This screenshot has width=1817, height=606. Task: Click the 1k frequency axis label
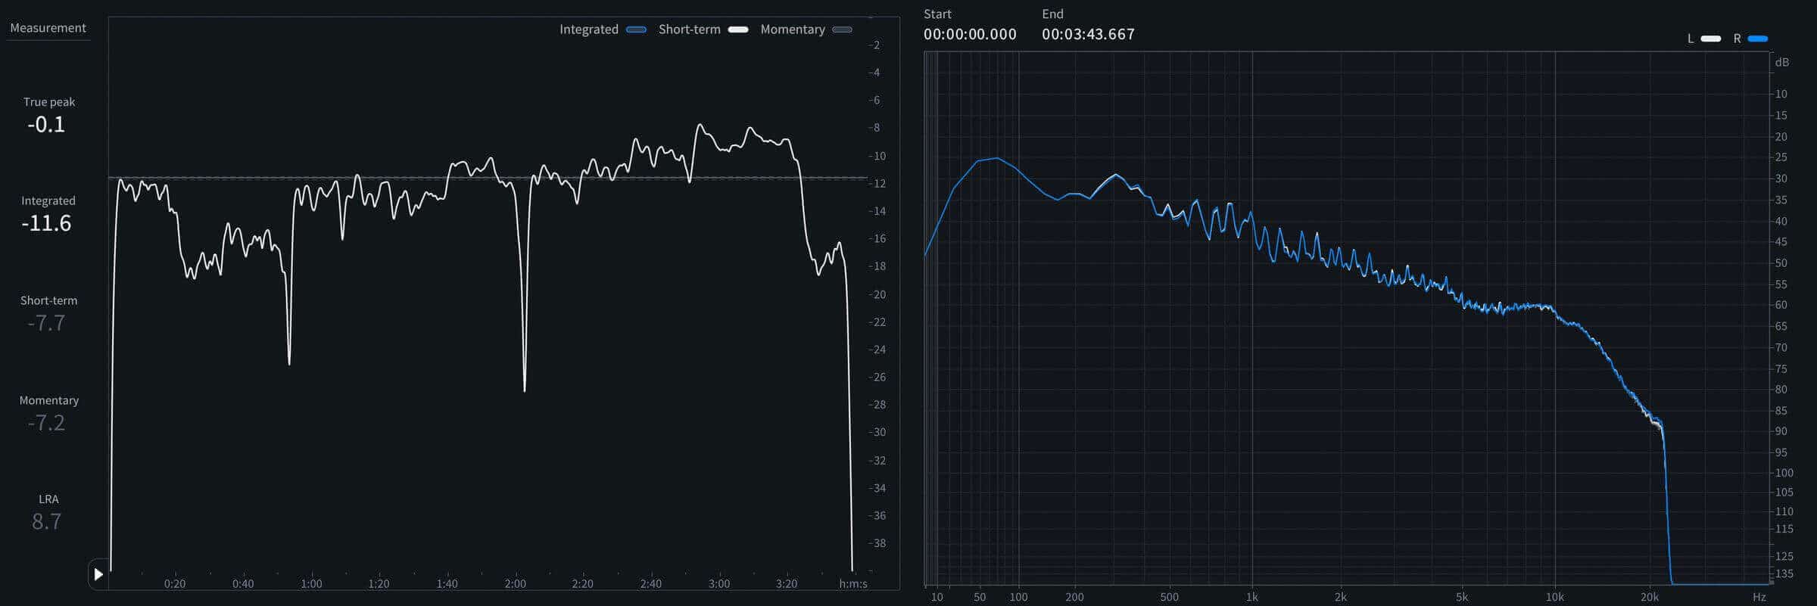(x=1252, y=597)
